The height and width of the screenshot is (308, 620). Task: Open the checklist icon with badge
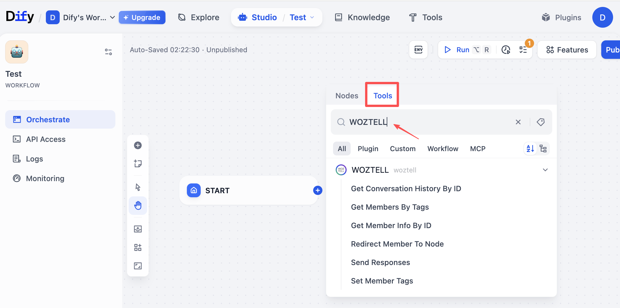click(x=523, y=50)
